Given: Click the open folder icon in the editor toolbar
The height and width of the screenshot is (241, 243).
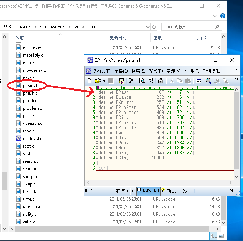Looking at the screenshot, I should point(98,81).
